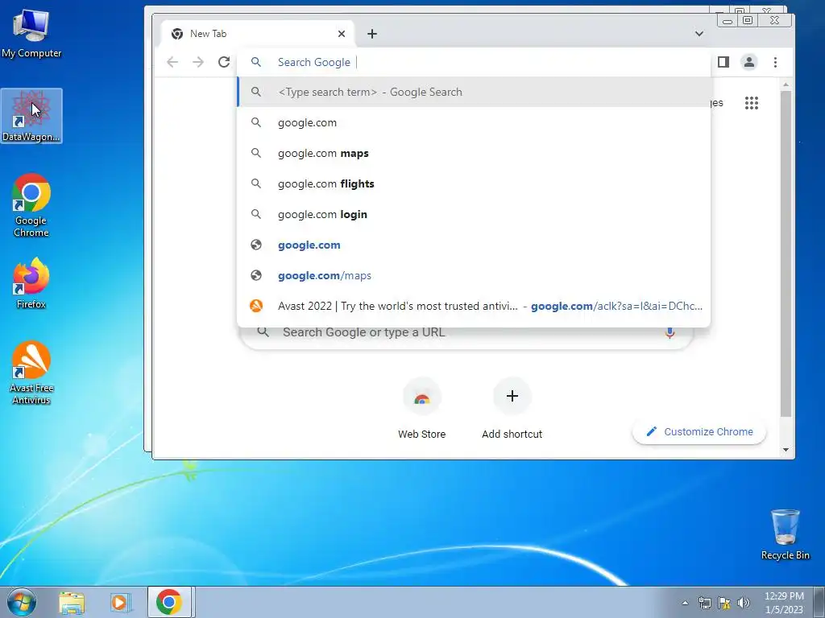
Task: Open Chrome's three-dot menu
Action: pos(775,62)
